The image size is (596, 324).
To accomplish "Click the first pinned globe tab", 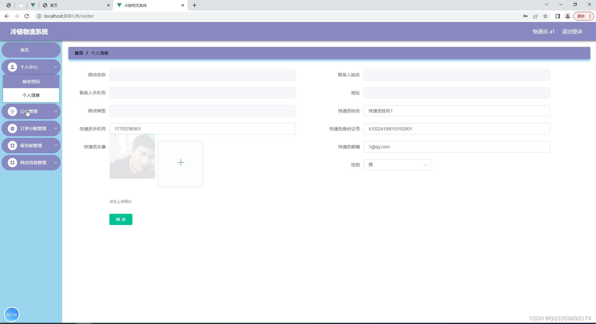I will click(9, 5).
